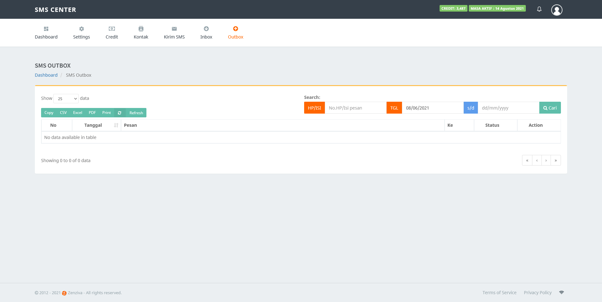Screen dimensions: 602x302
Task: Click the No column header
Action: (x=57, y=125)
